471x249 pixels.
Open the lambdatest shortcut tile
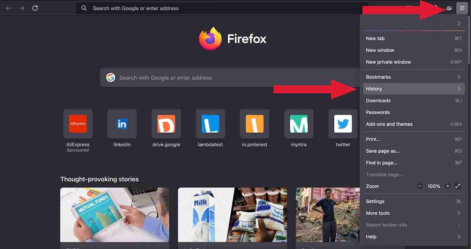[210, 124]
